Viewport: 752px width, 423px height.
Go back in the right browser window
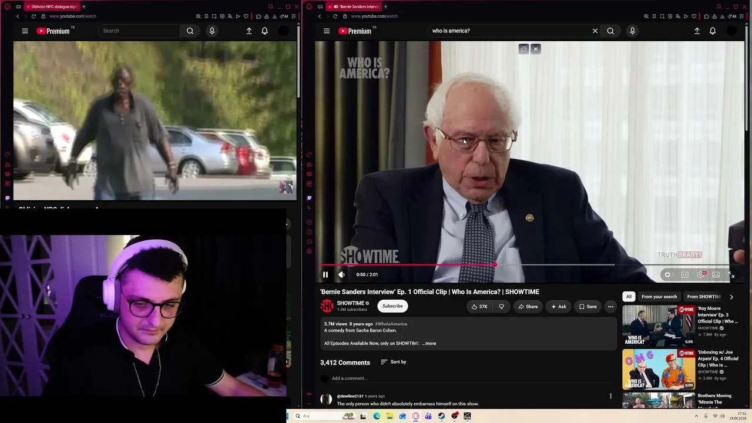click(320, 16)
